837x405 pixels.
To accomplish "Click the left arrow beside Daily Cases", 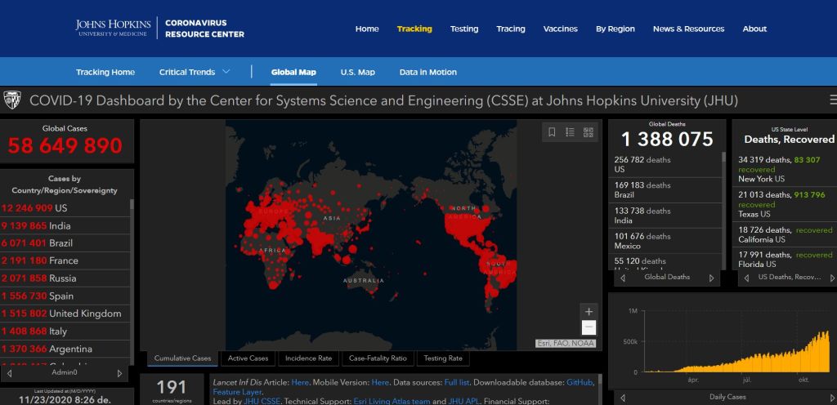I will click(622, 398).
